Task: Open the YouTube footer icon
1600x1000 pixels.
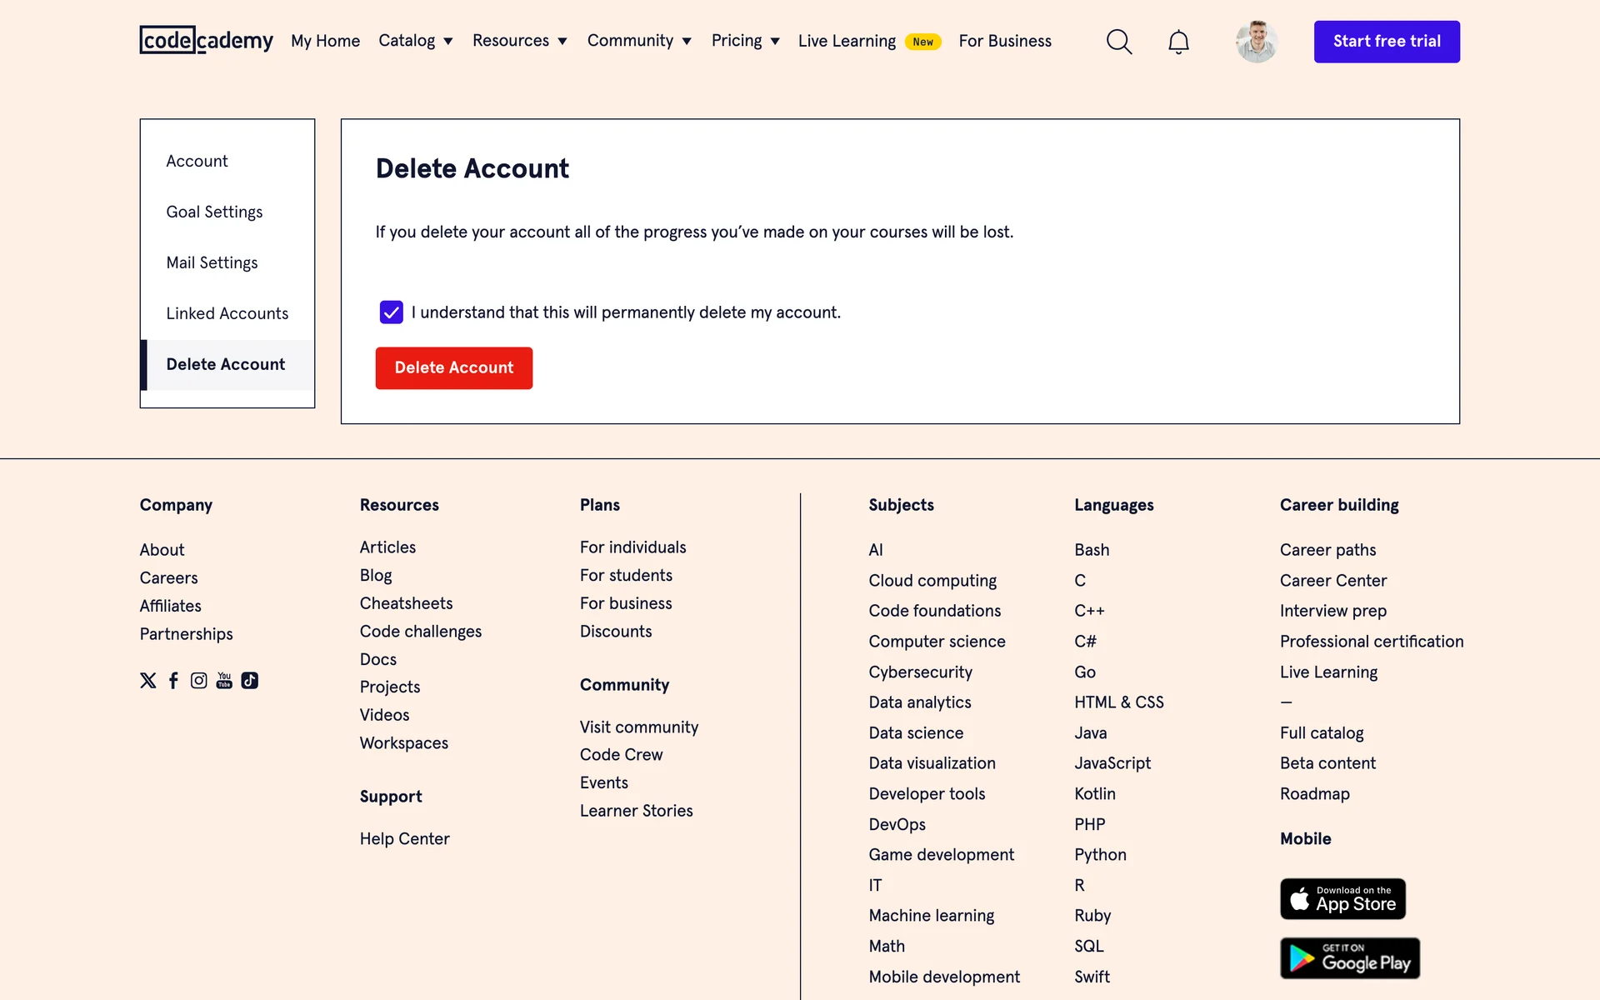Action: 224,681
